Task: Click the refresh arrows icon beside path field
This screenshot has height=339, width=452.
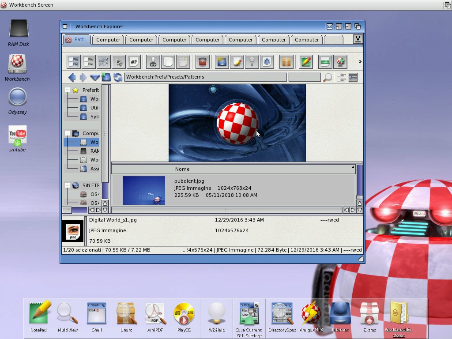Action: pyautogui.click(x=118, y=77)
